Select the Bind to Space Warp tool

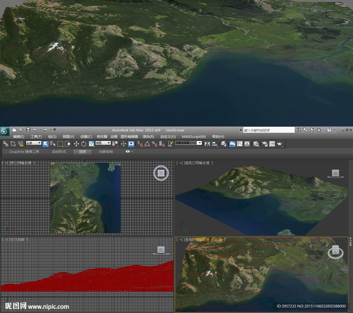pos(20,144)
